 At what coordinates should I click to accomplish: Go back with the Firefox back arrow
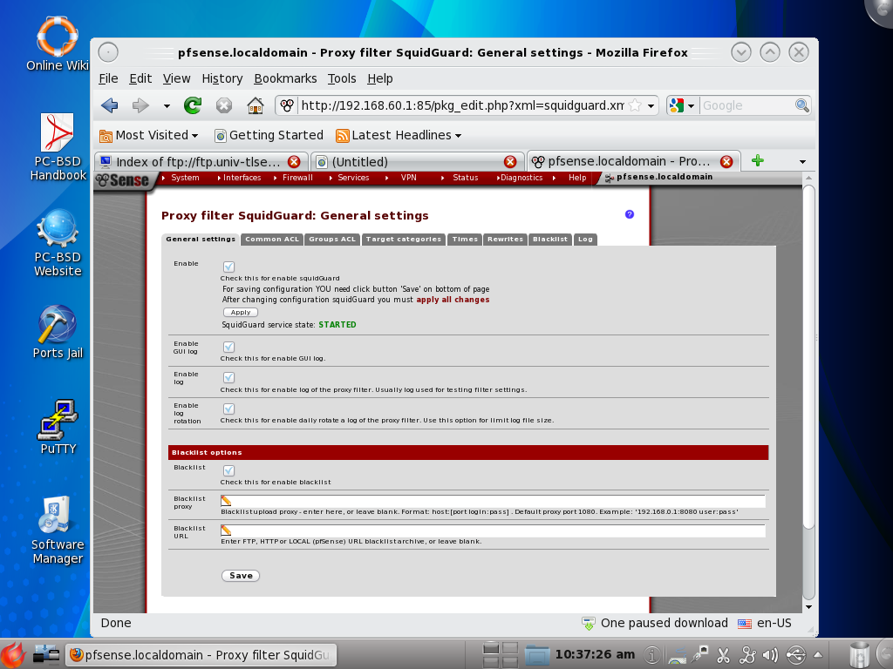coord(109,105)
